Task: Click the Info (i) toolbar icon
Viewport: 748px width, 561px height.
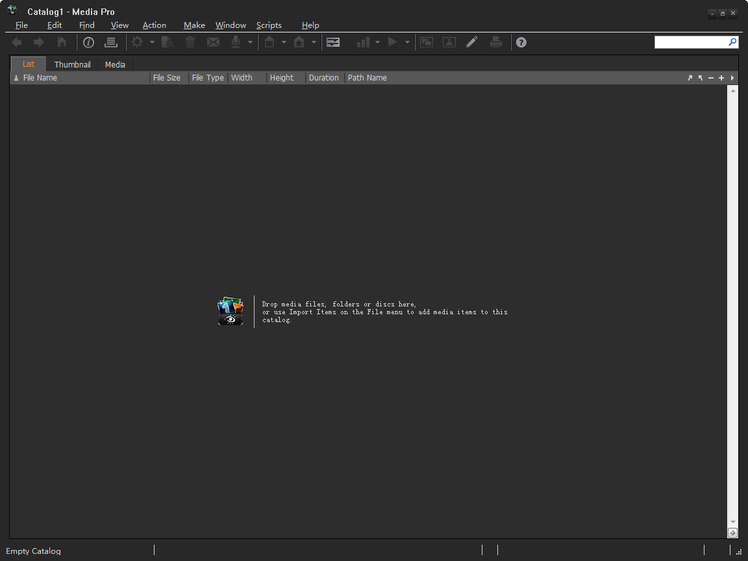Action: click(x=88, y=42)
